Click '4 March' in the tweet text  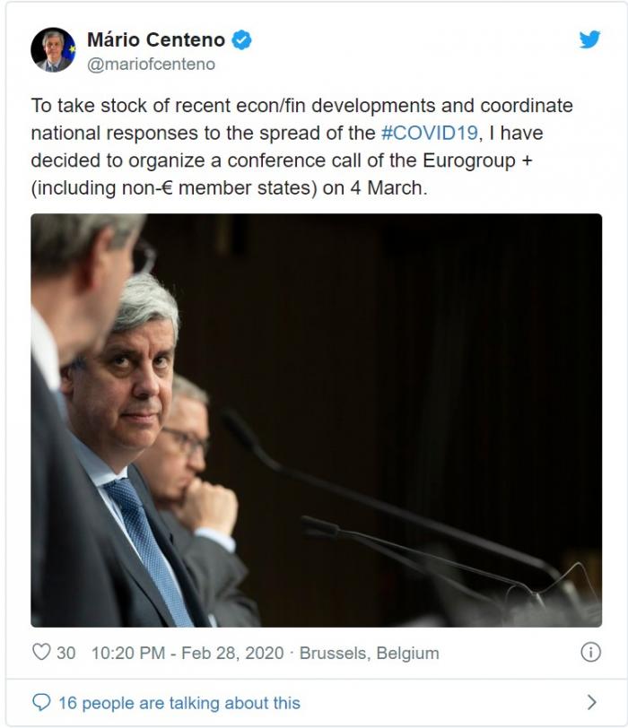pos(387,188)
